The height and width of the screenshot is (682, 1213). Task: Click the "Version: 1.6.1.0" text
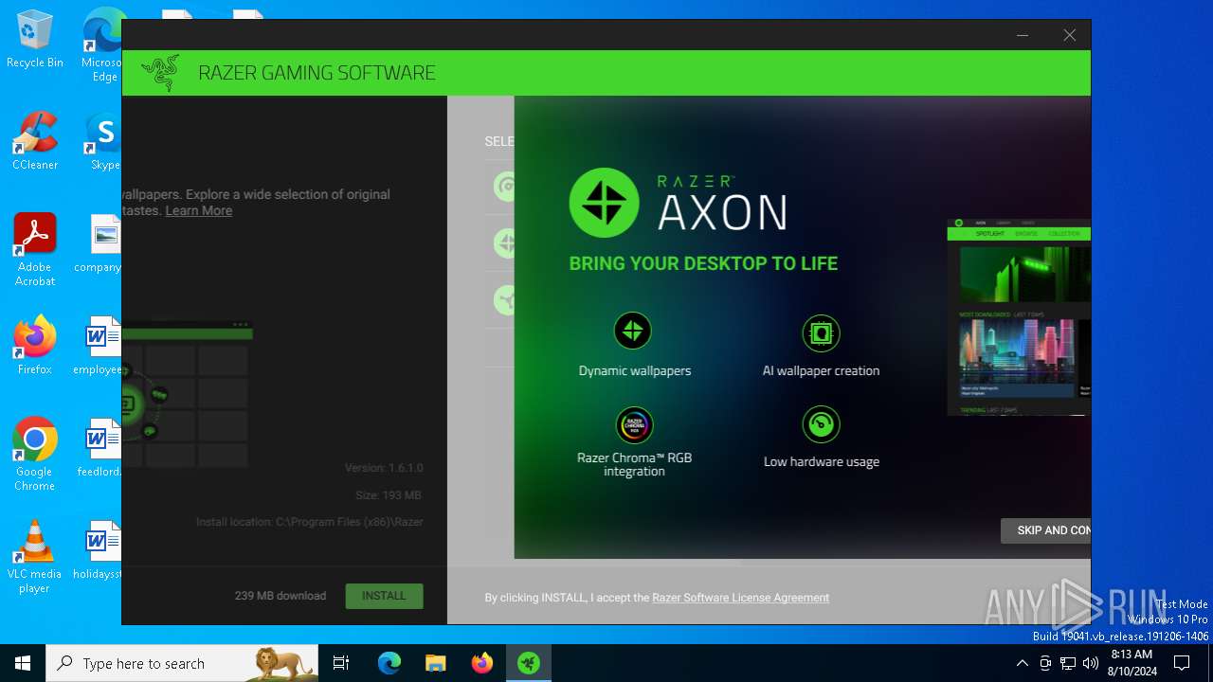tap(384, 468)
